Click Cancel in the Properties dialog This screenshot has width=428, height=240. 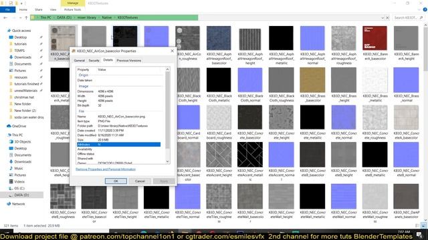click(140, 181)
